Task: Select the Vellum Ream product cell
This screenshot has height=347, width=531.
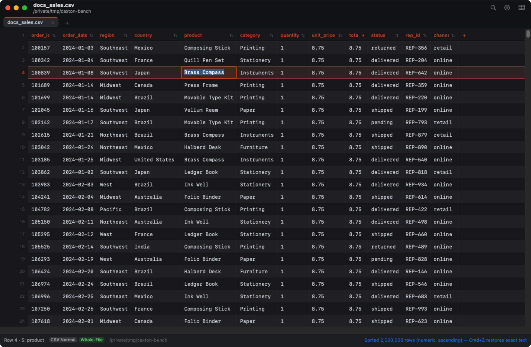Action: (x=209, y=110)
